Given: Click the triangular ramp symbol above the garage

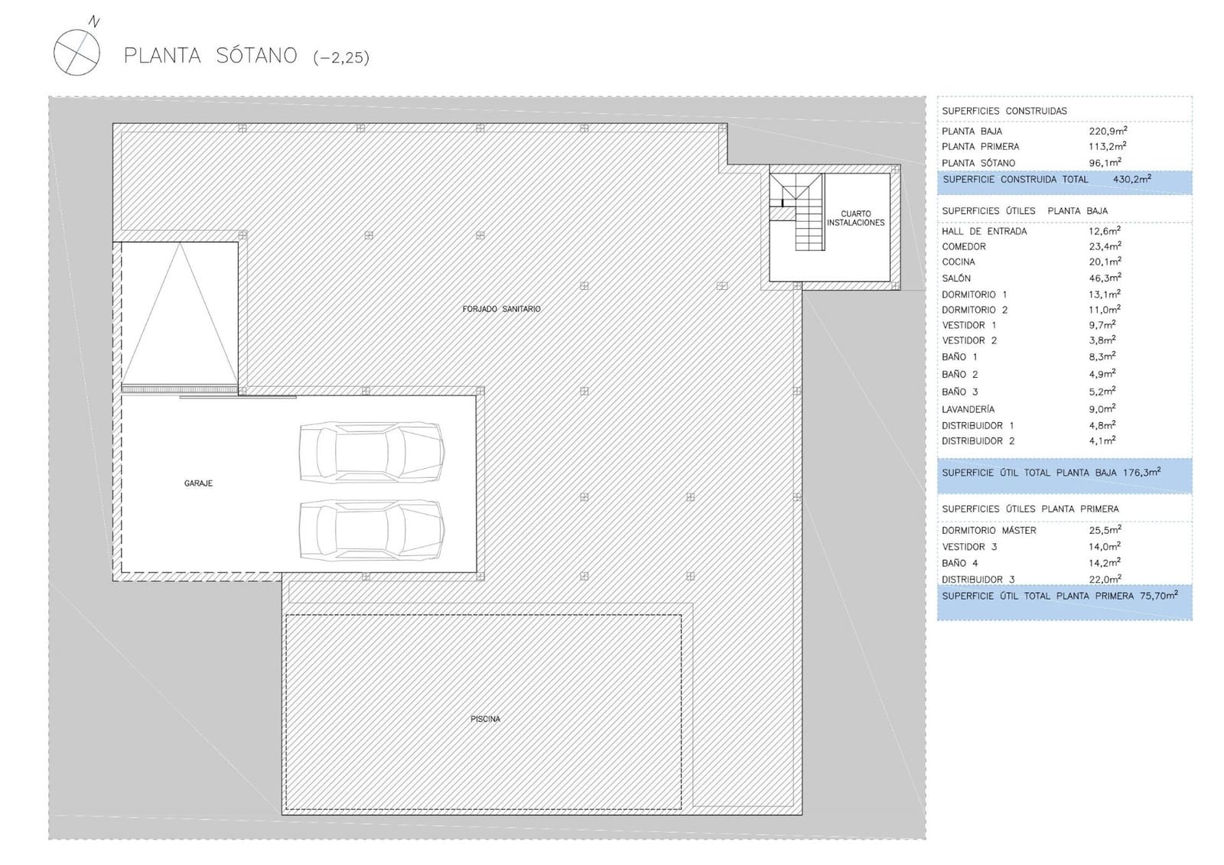Looking at the screenshot, I should (x=180, y=314).
